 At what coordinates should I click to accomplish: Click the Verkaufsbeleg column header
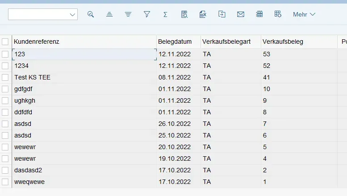(x=283, y=42)
